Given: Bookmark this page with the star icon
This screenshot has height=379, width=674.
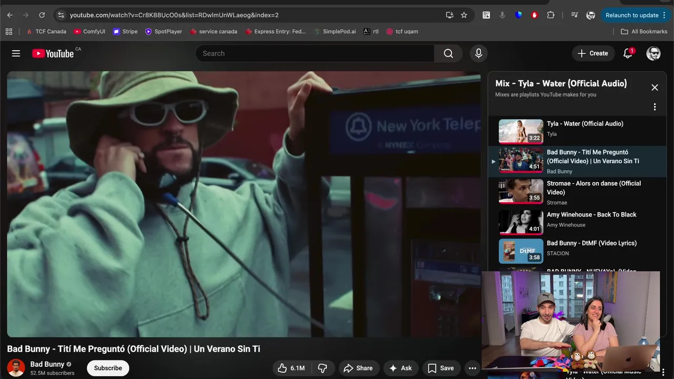Looking at the screenshot, I should coord(464,15).
